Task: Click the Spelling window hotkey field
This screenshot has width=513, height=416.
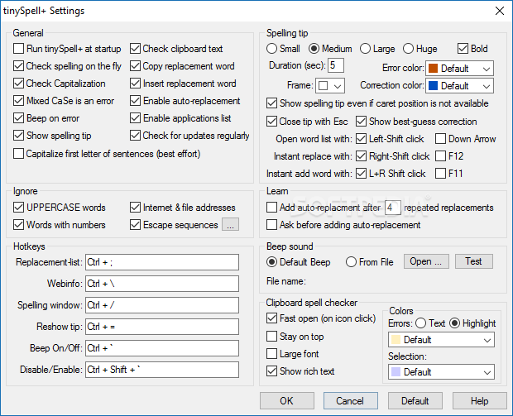Action: click(x=162, y=305)
